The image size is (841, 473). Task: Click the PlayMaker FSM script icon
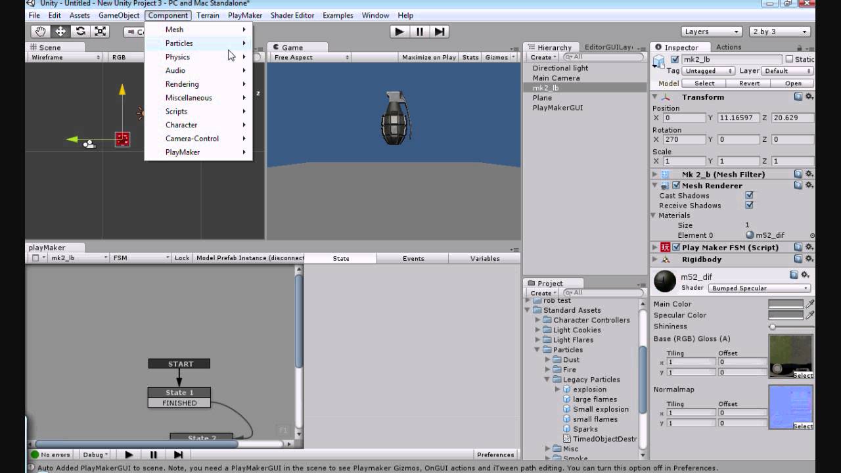(x=665, y=247)
